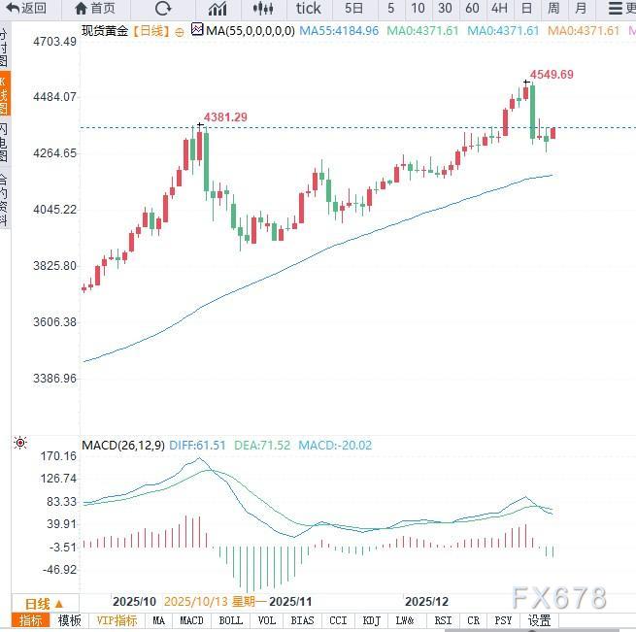Open the line chart type icon
Screen dimensions: 636x632
(x=217, y=9)
